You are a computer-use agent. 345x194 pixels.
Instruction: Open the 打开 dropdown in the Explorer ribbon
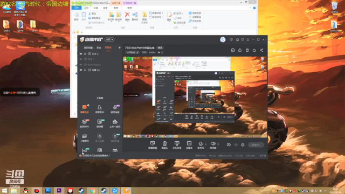pos(178,13)
